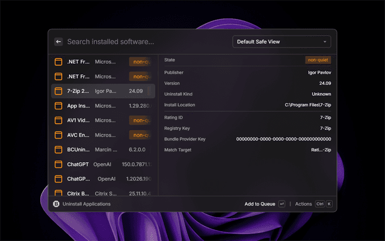Click the app icon on the App Ins... row
The image size is (385, 241).
[x=58, y=106]
